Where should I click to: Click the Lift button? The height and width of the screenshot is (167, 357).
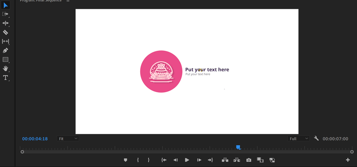(x=225, y=160)
